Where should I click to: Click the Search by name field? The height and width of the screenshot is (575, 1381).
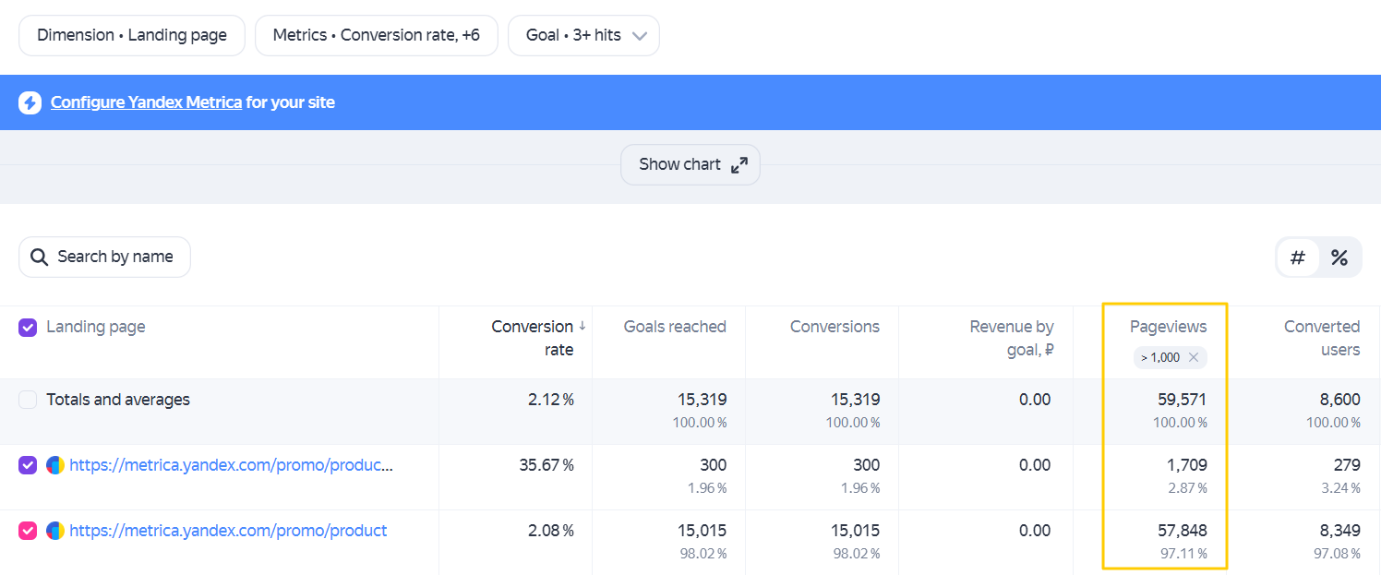click(104, 257)
